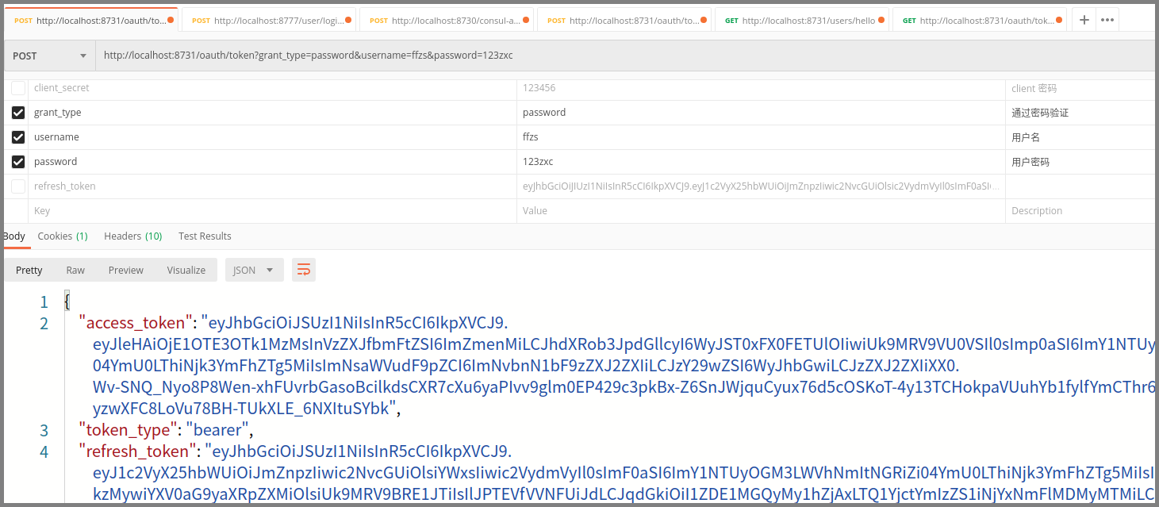Click the grant_type value 'password' cell
Screen dimensions: 1159x507
point(761,113)
